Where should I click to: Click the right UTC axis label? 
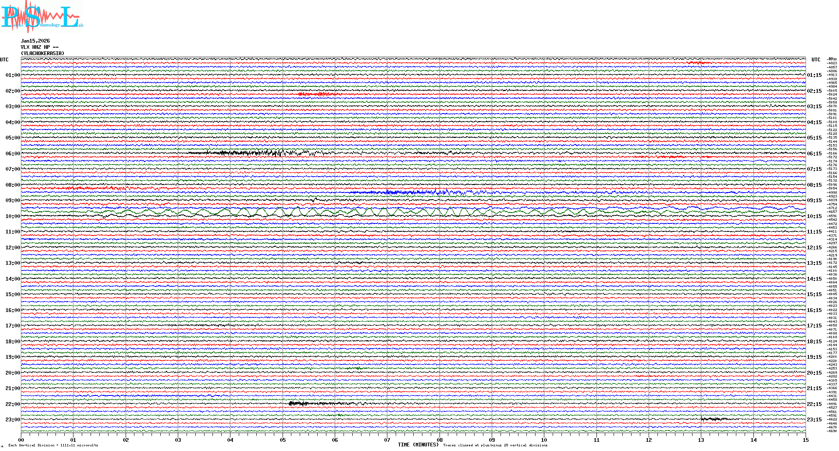816,60
